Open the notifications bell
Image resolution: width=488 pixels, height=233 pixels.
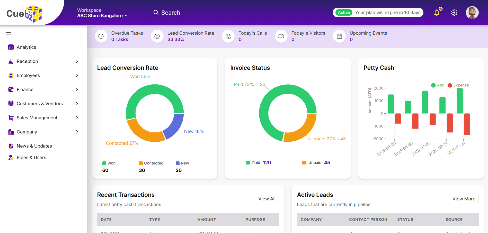437,12
